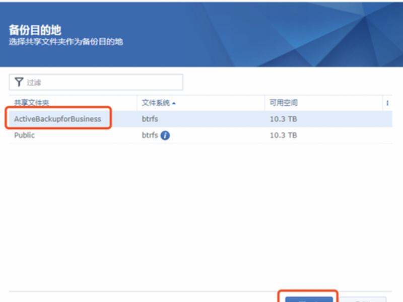The height and width of the screenshot is (302, 403).
Task: Select the ActiveBackupforBusiness shared folder row
Action: 200,119
